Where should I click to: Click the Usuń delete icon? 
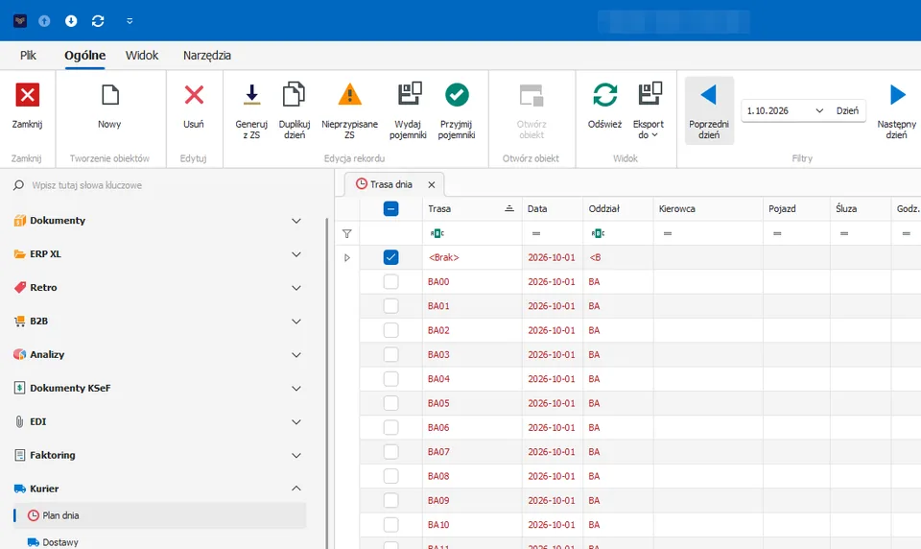coord(194,95)
